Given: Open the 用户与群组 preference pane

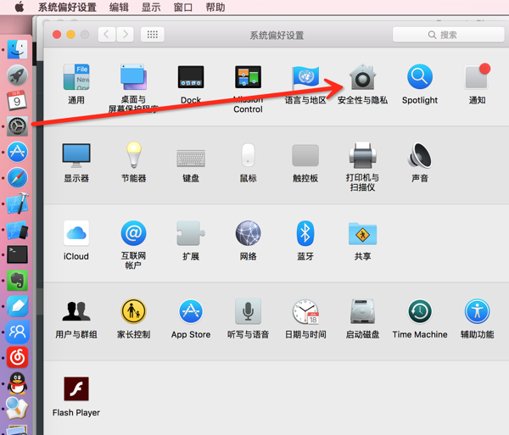Looking at the screenshot, I should (x=76, y=311).
